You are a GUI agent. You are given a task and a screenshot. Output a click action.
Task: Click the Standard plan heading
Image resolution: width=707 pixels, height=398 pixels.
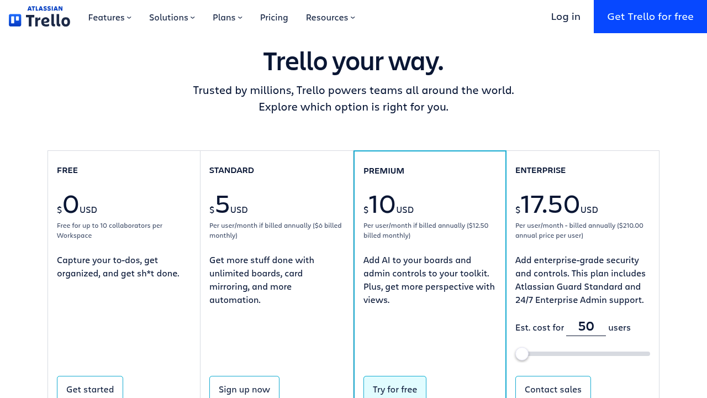pos(231,170)
